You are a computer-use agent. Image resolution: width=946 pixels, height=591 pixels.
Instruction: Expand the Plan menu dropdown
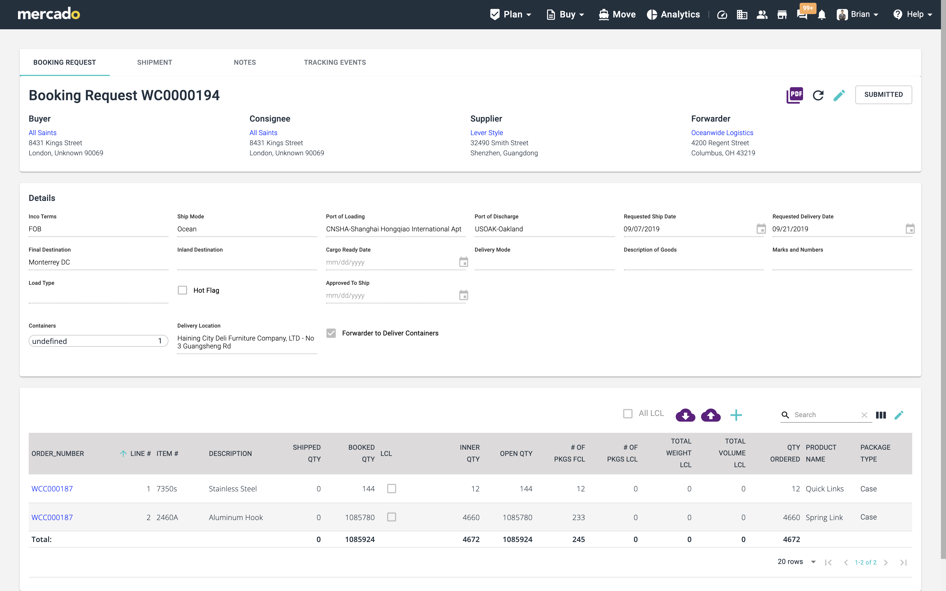pos(511,14)
